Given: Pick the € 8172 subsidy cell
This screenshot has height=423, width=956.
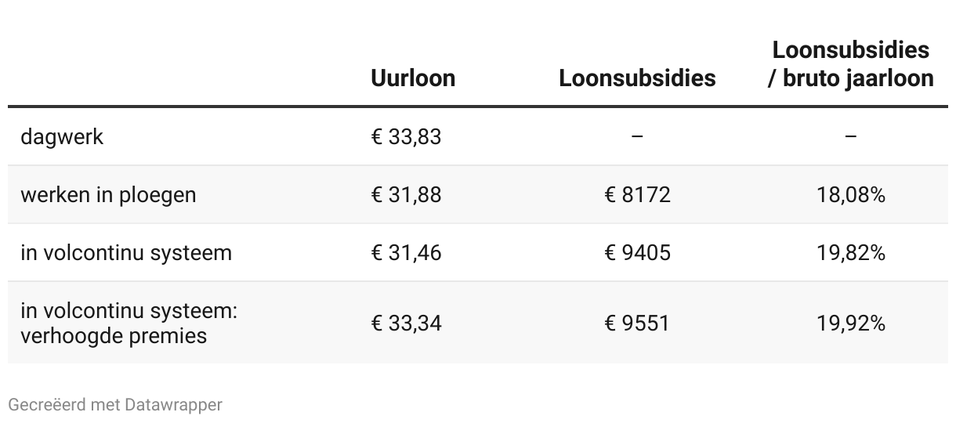Looking at the screenshot, I should [x=637, y=195].
